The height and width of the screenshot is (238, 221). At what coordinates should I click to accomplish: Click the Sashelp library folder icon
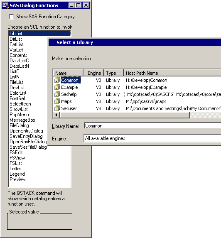pyautogui.click(x=57, y=94)
